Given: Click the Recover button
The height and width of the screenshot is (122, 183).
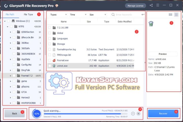Looking at the screenshot, I should click(163, 113).
